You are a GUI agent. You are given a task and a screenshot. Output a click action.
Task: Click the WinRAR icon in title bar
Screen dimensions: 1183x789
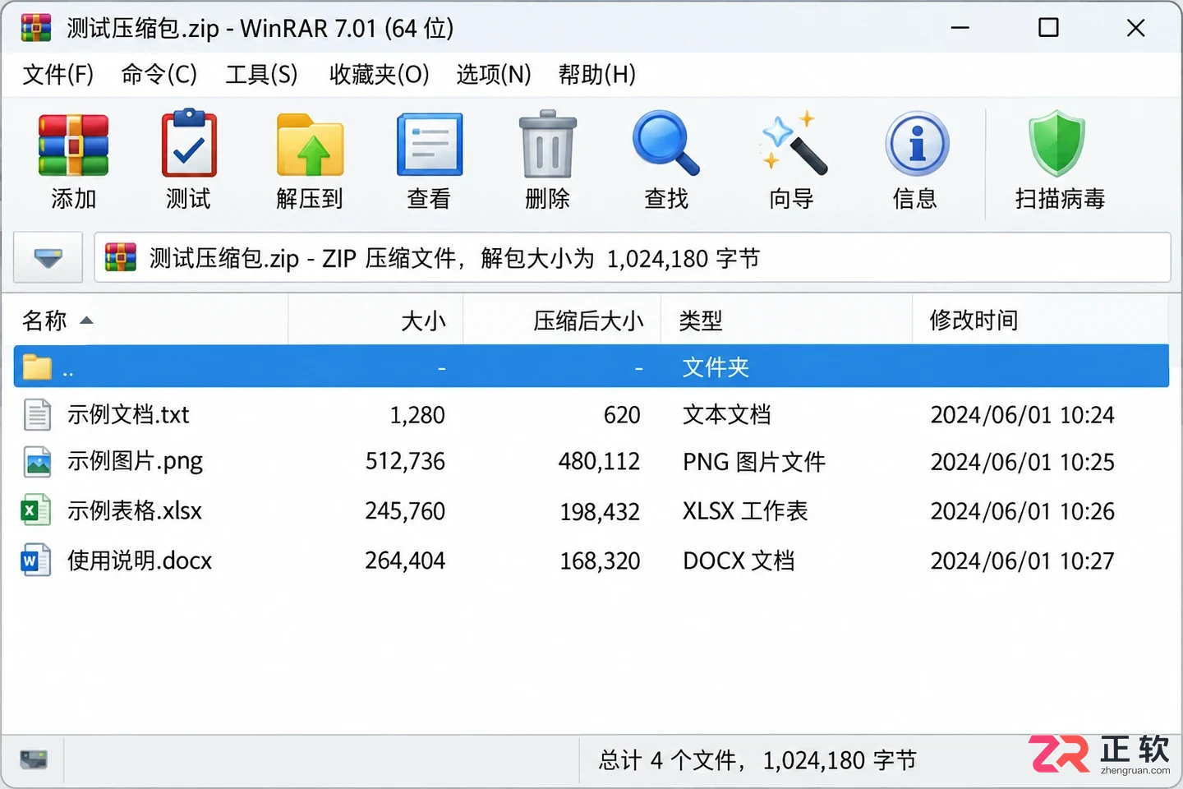click(x=36, y=28)
